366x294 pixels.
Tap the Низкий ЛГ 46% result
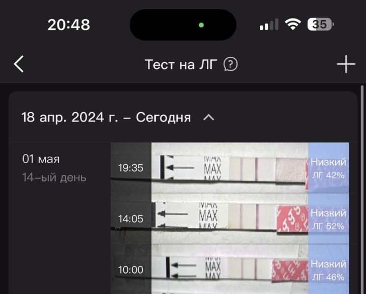(x=329, y=270)
